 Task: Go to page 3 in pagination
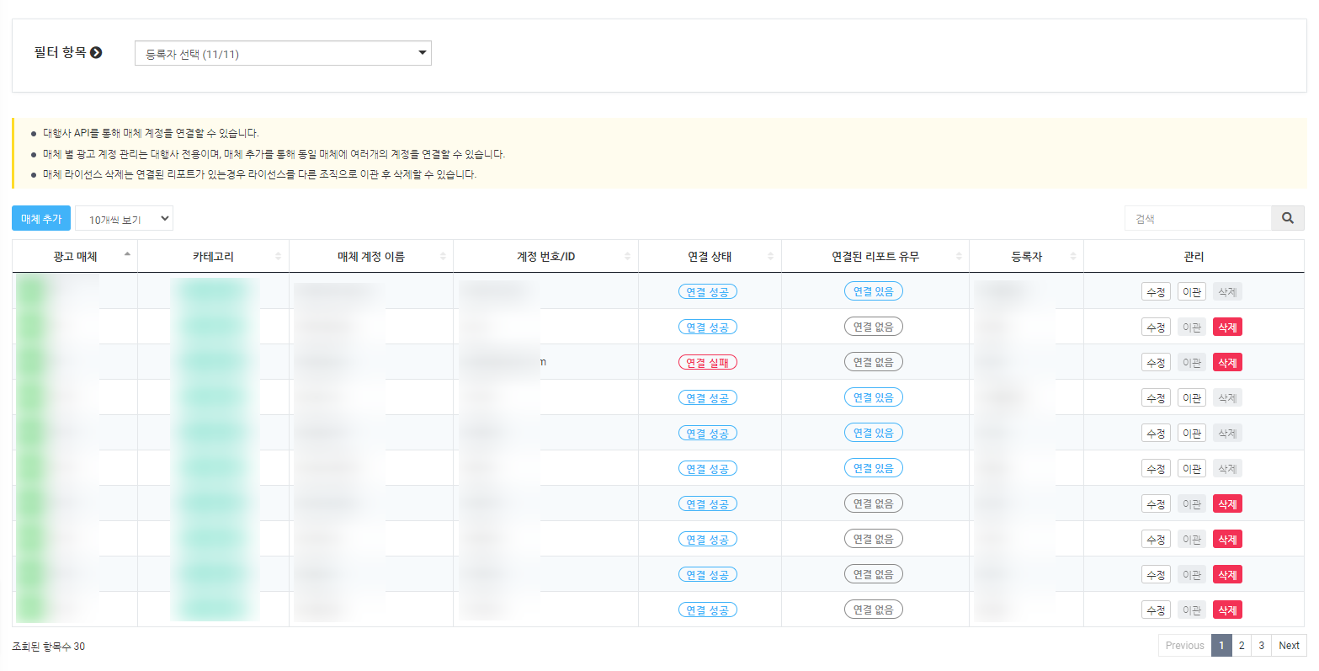pos(1261,646)
